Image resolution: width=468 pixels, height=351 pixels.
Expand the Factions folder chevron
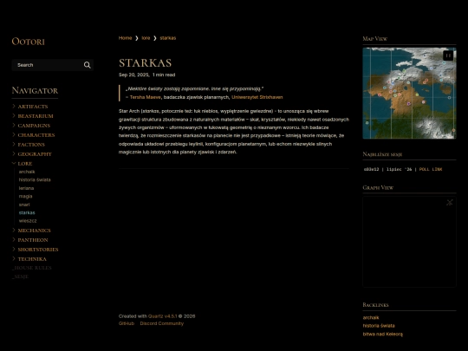14,144
